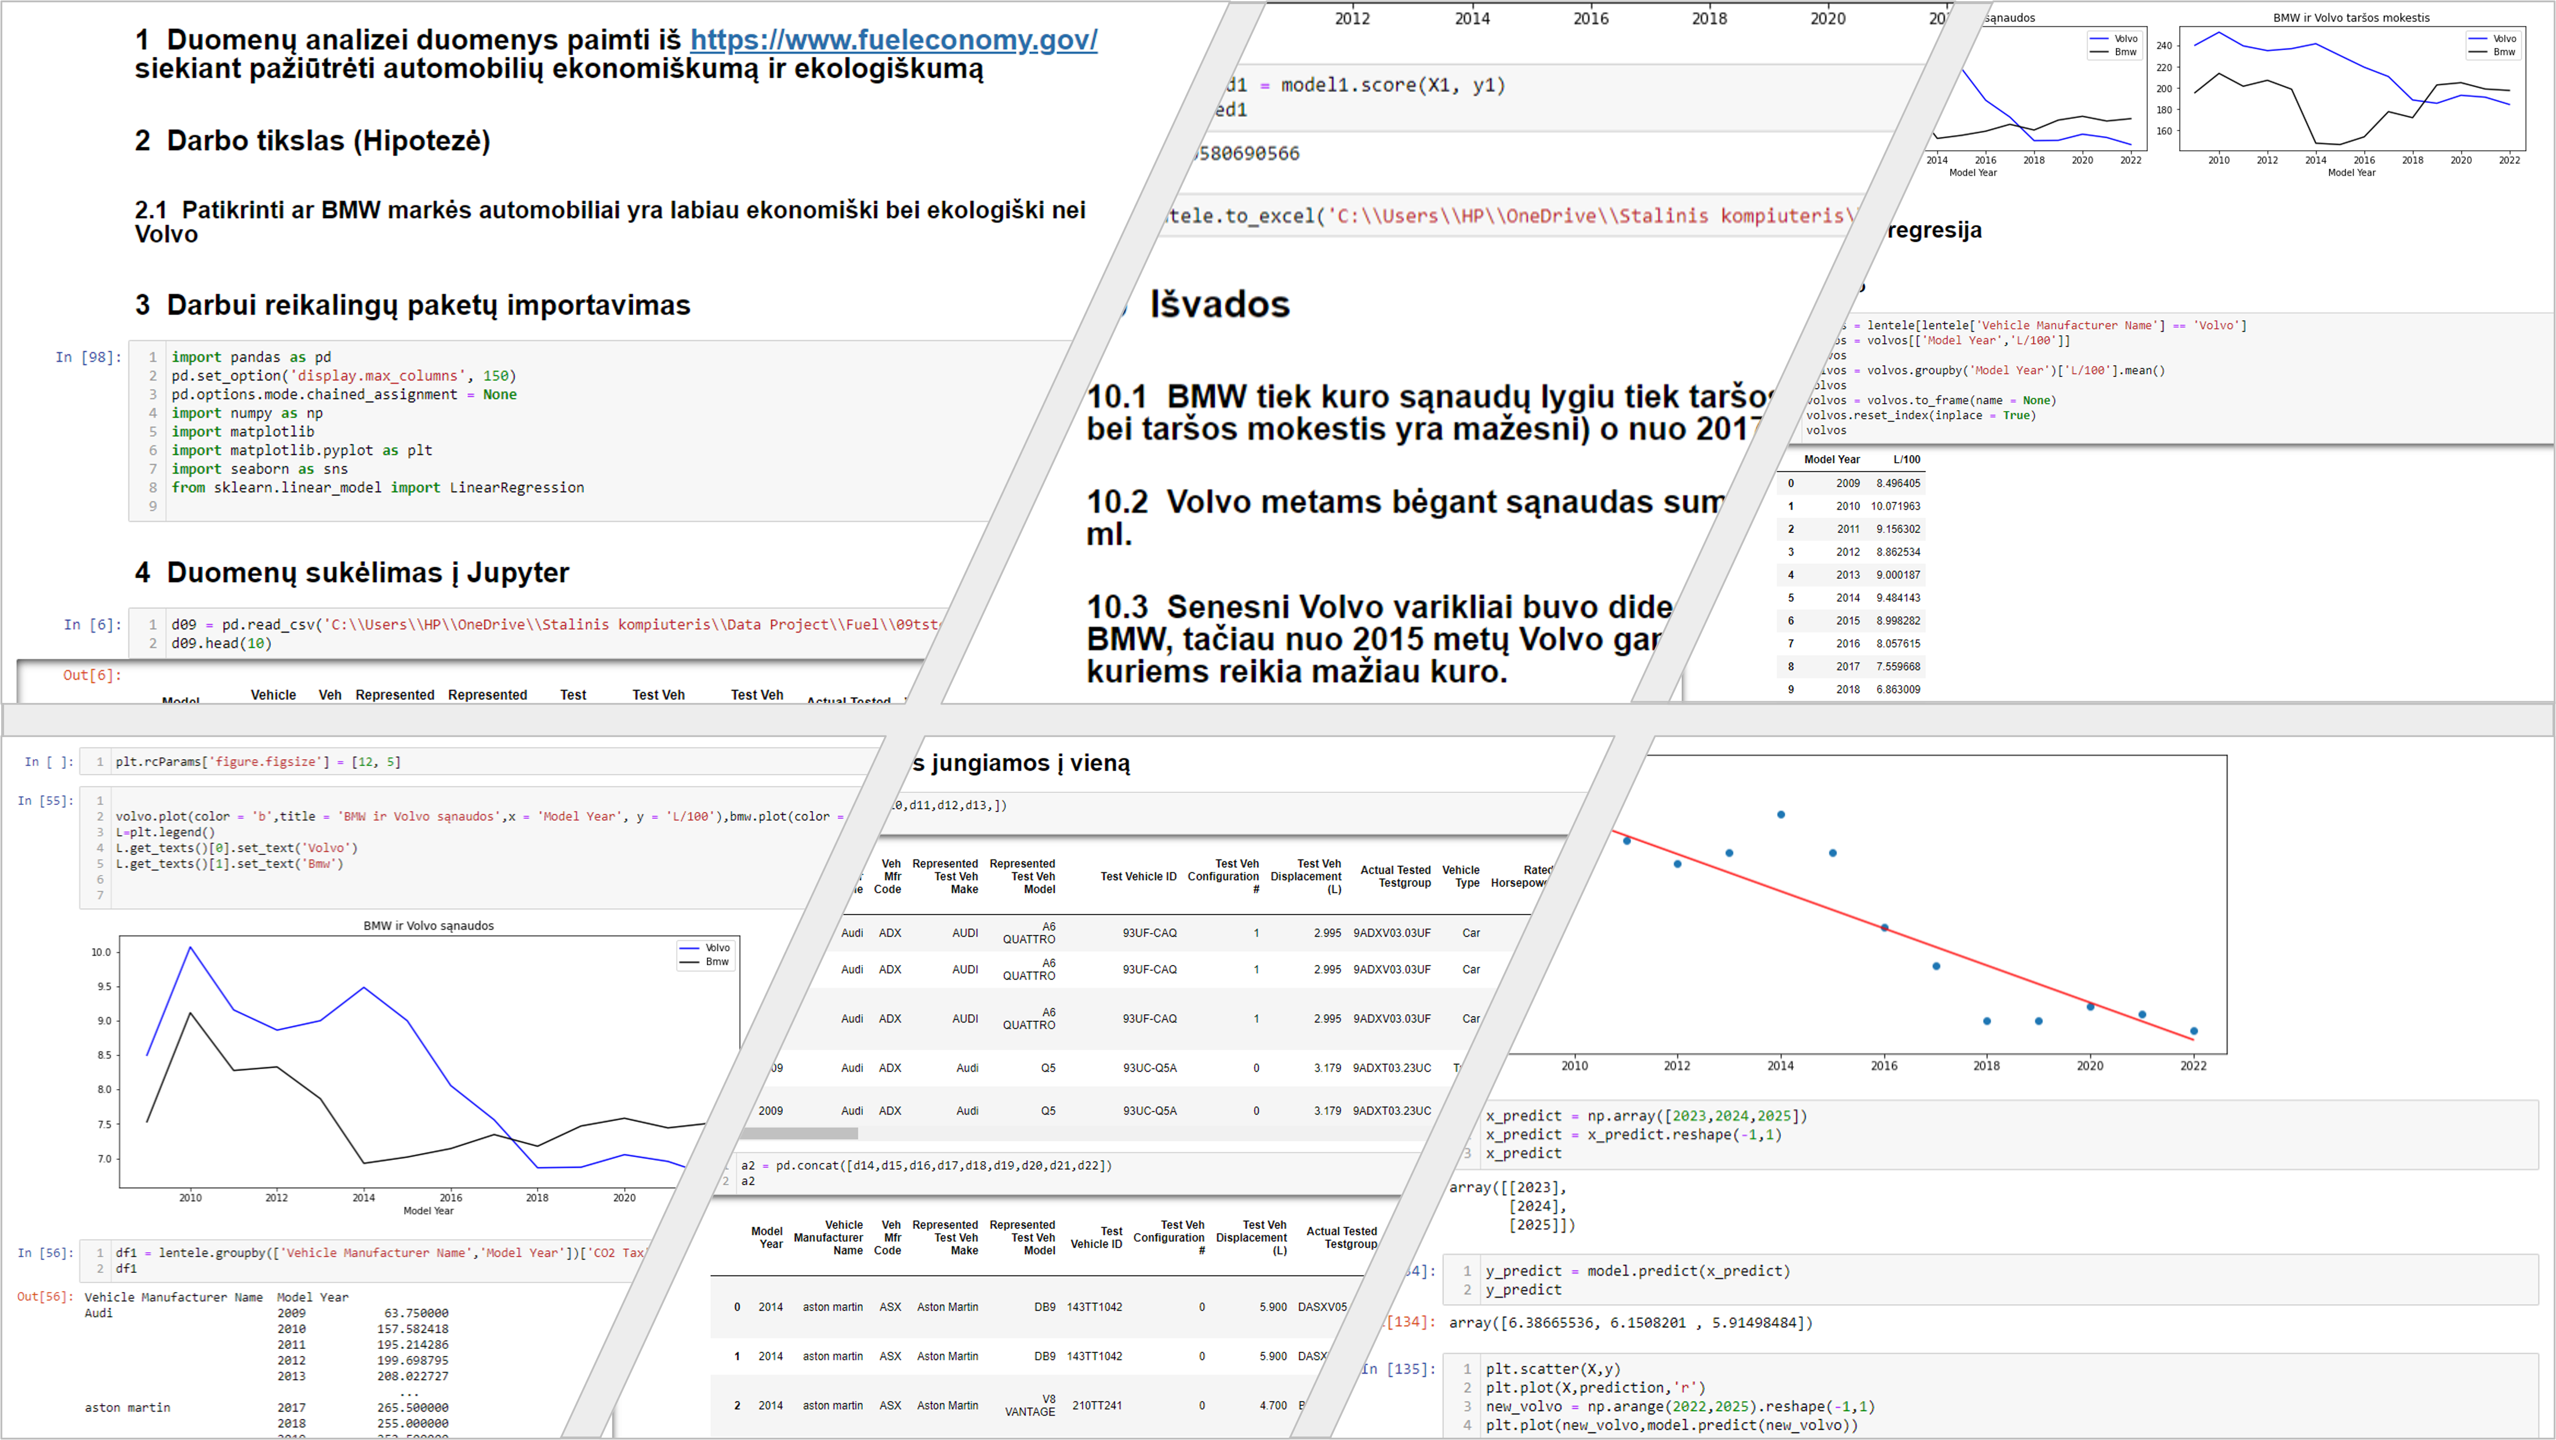Screen dimensions: 2556x1440
Task: Click 'Out[56]:' output prompt label
Action: [45, 1297]
